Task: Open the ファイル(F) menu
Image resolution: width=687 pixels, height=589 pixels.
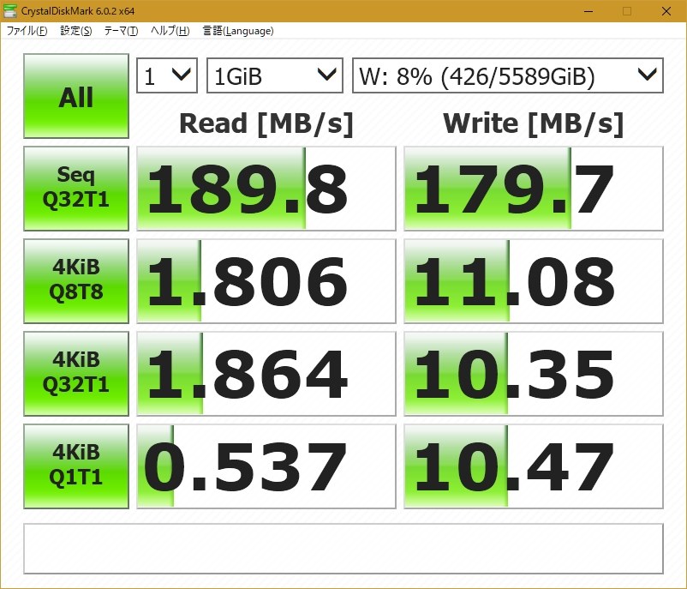Action: point(27,31)
